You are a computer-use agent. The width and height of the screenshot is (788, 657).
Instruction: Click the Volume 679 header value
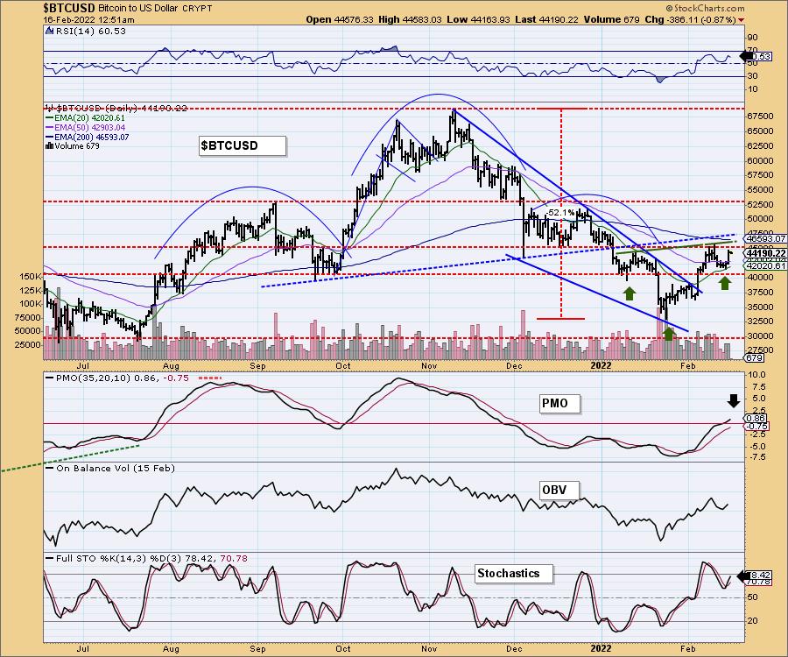point(611,19)
